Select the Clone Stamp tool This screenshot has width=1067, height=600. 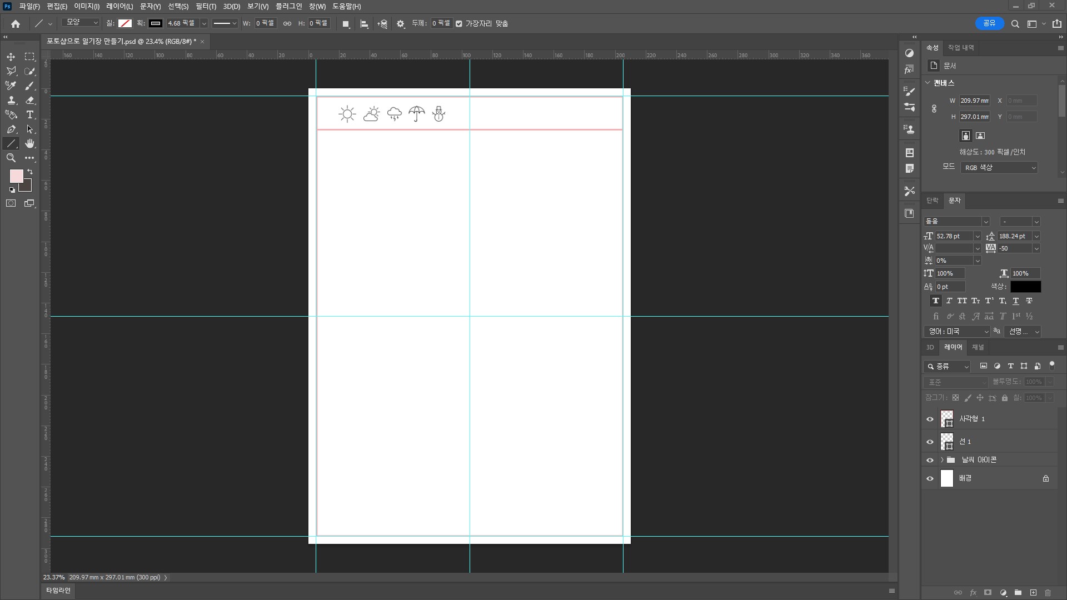(11, 100)
